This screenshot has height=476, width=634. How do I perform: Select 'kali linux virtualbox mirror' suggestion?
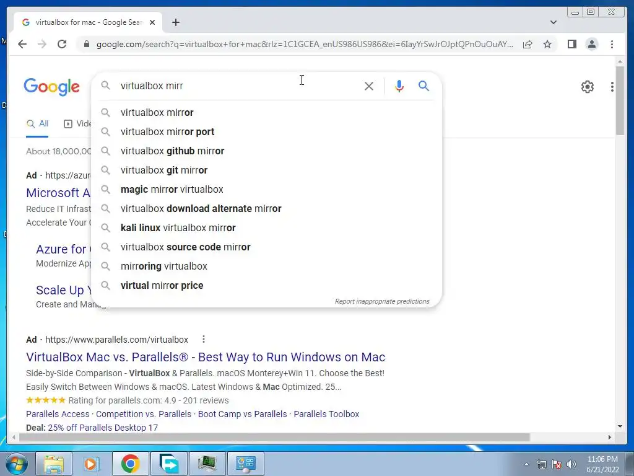click(x=266, y=228)
